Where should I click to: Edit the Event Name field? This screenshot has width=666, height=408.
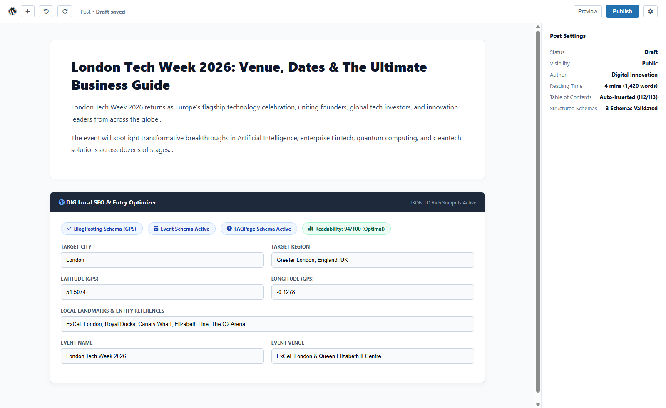point(162,356)
